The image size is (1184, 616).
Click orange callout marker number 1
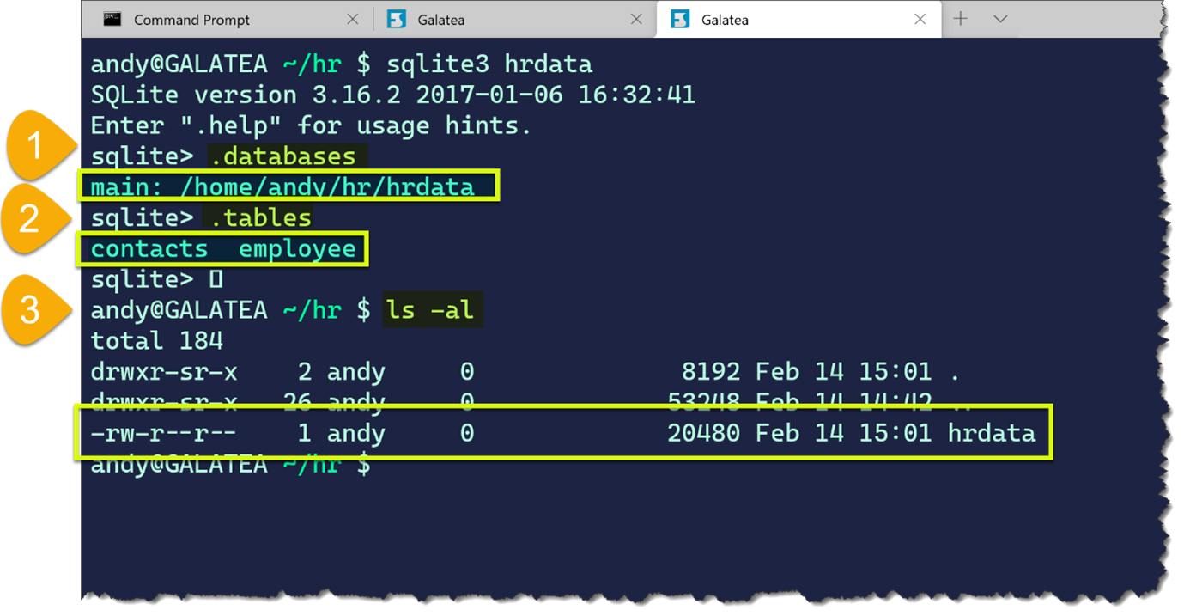click(36, 145)
